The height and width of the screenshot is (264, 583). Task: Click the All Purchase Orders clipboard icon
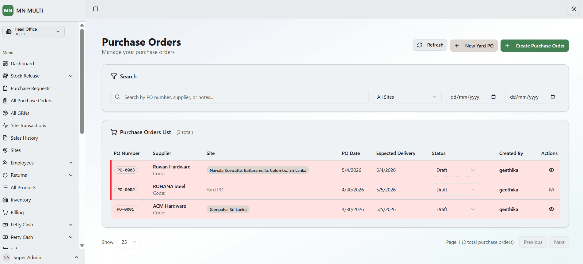click(x=5, y=101)
